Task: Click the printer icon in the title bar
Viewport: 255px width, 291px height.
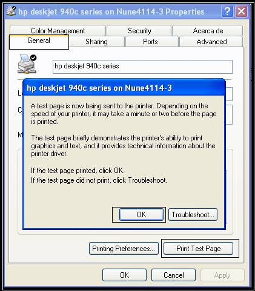Action: [x=11, y=11]
